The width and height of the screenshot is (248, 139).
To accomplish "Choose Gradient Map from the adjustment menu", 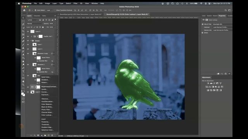I will tap(47, 127).
